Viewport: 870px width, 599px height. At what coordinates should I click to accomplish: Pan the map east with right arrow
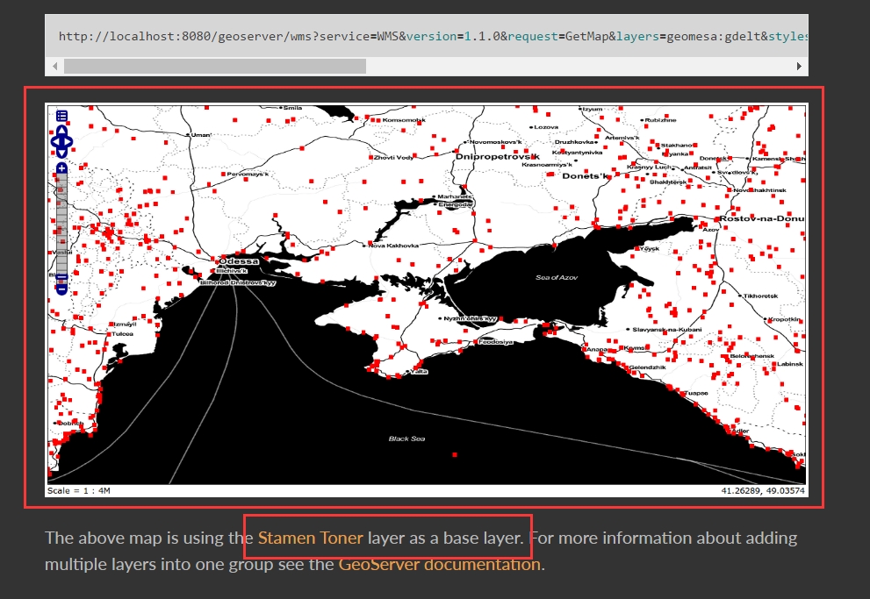click(69, 140)
